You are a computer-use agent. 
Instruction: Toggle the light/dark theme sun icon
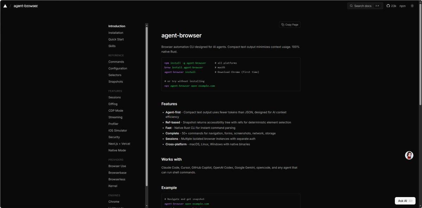412,6
